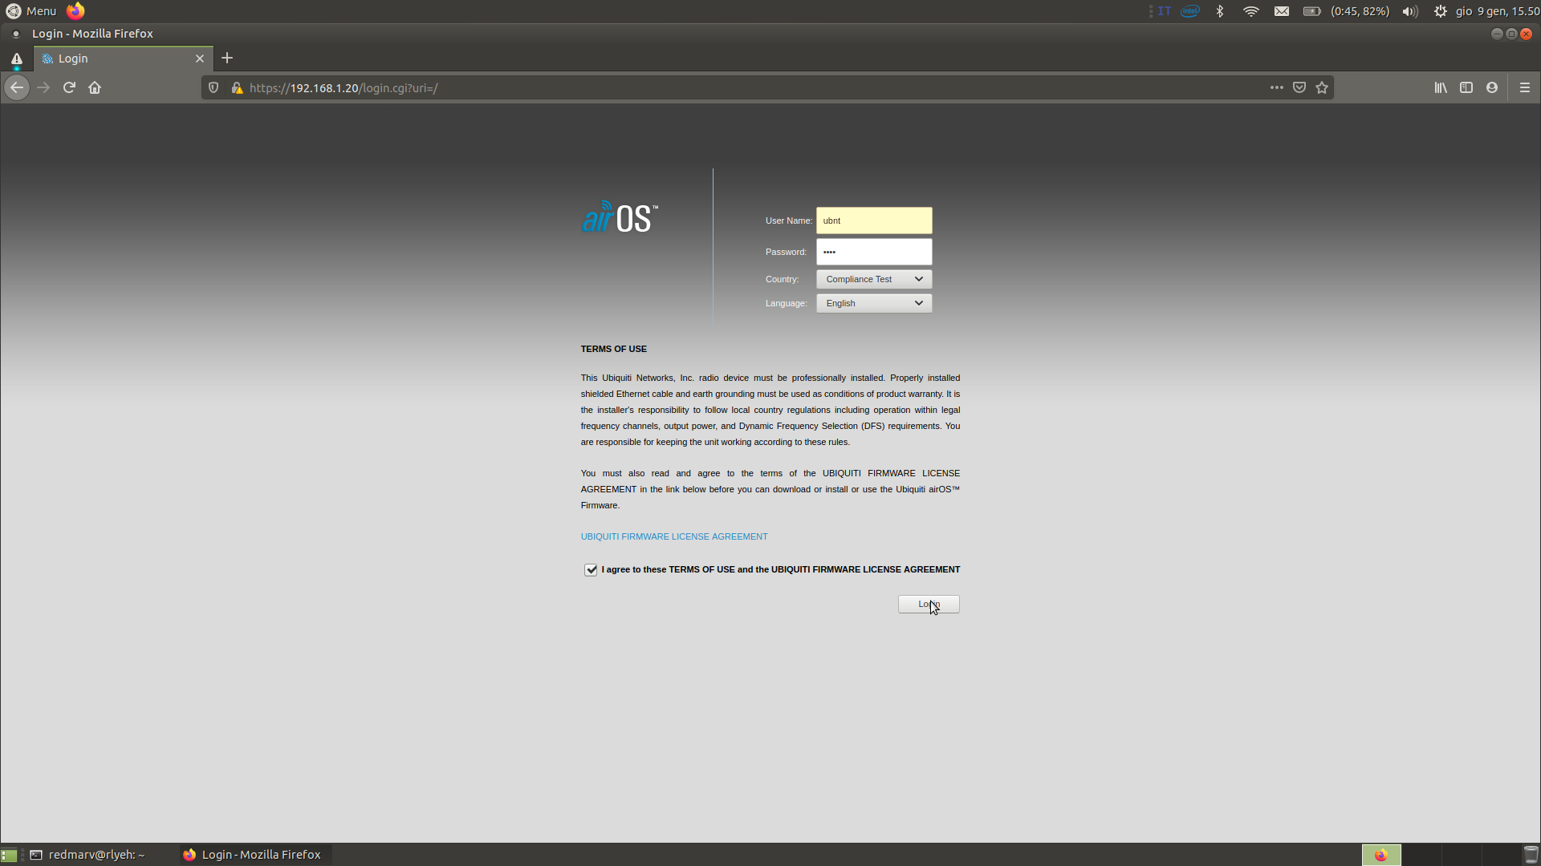The image size is (1541, 866).
Task: Open the Firefox account menu
Action: 1492,87
